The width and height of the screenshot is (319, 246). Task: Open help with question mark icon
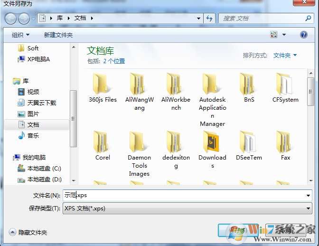pyautogui.click(x=303, y=35)
